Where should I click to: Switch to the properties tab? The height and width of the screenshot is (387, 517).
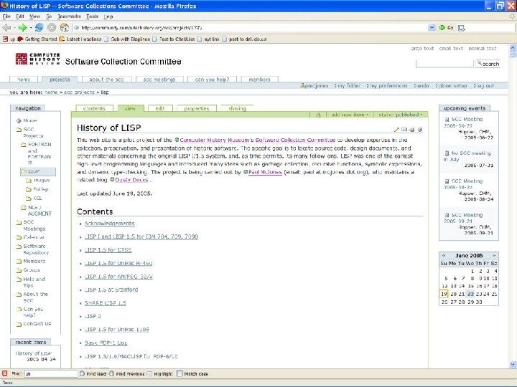tap(197, 108)
